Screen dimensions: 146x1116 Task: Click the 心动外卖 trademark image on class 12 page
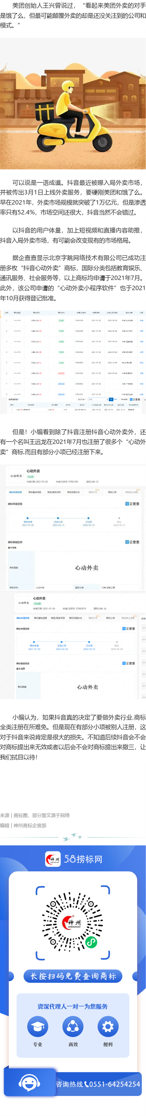coord(86,567)
